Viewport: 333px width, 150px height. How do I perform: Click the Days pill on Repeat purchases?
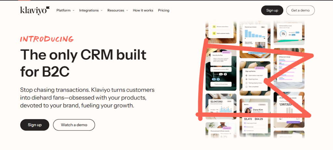[x=263, y=27]
